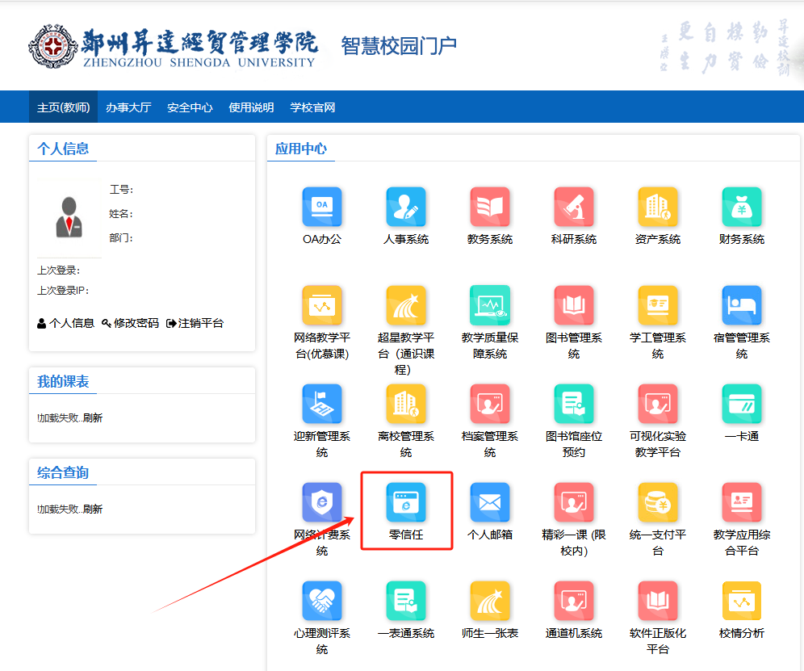Open the 财务系统 money bag icon

point(742,207)
